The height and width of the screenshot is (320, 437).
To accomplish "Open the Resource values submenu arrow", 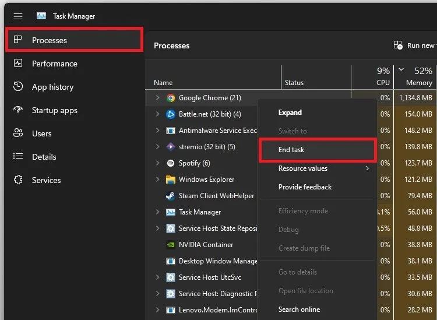I will [368, 168].
